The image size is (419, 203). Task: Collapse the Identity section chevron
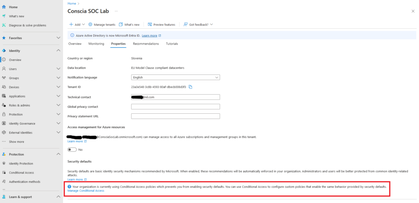click(59, 51)
